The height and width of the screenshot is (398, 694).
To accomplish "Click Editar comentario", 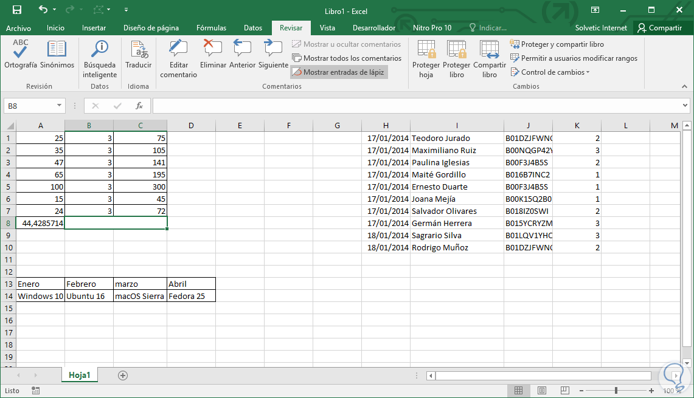I will click(x=178, y=60).
